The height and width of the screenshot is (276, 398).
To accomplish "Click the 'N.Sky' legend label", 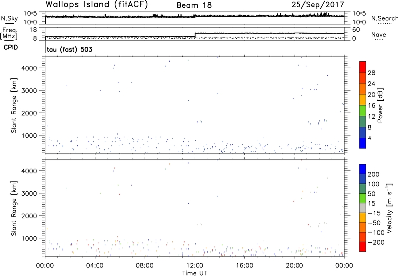I will (9, 18).
